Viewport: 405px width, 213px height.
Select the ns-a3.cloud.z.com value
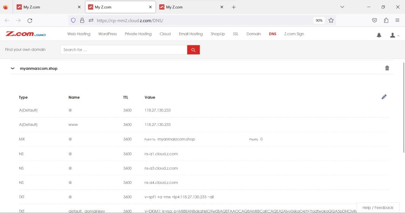pos(161,168)
